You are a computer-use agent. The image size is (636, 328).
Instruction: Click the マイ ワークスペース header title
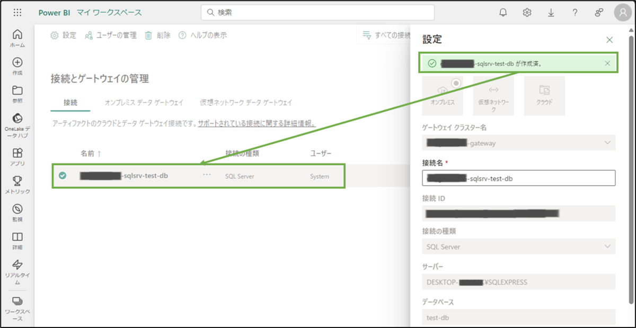[109, 13]
